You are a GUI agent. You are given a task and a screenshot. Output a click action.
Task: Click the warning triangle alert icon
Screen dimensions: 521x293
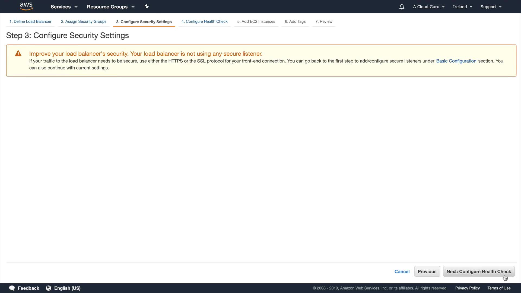pos(18,53)
